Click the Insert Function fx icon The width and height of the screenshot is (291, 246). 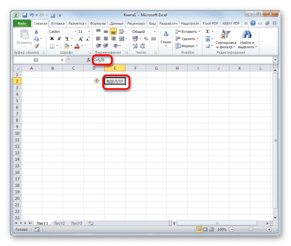pos(88,60)
